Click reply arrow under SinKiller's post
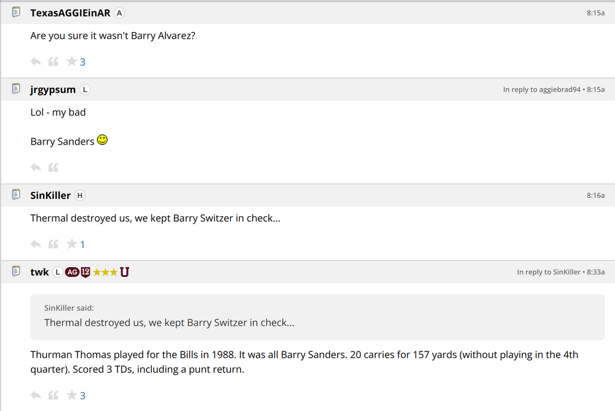Viewport: 615px width, 411px height. pos(36,244)
